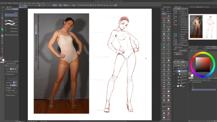Viewport: 217px width, 122px height.
Task: Open Expression color dropdown
Action: coord(179,54)
